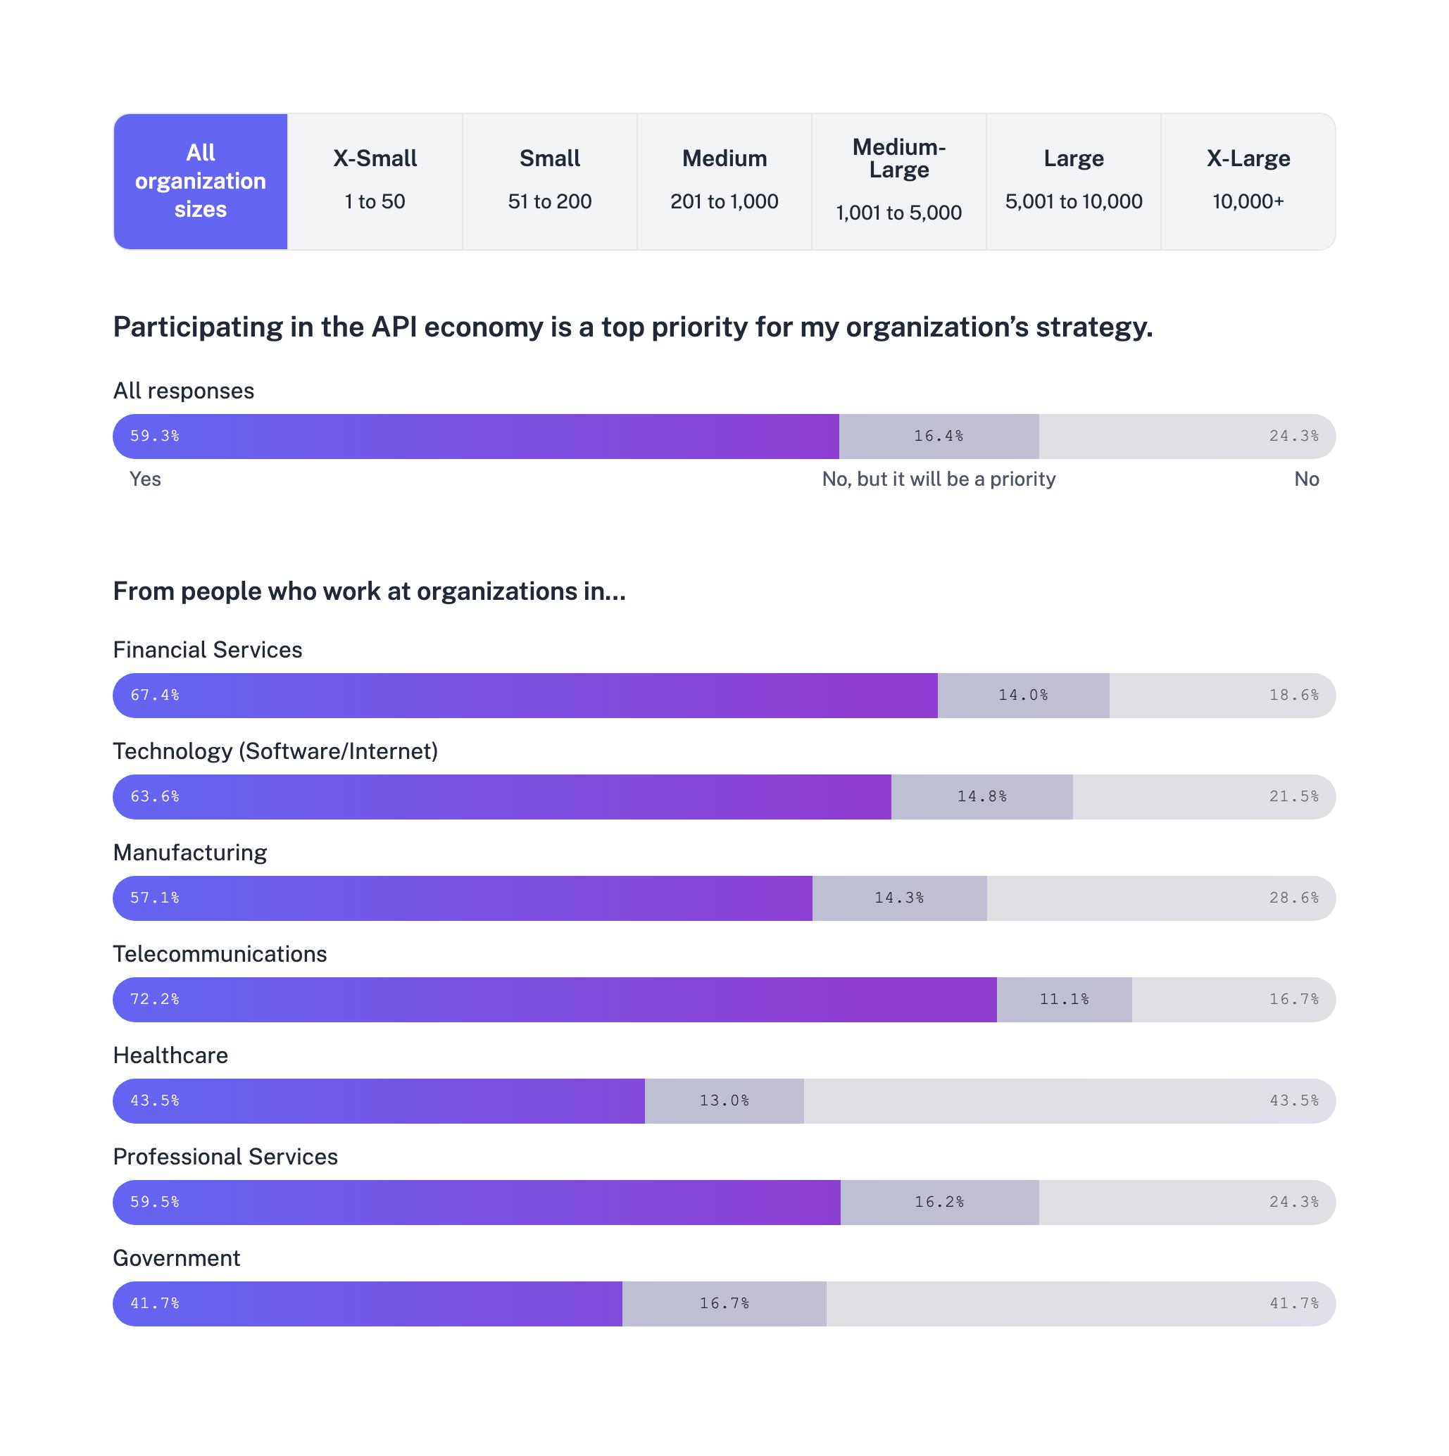The width and height of the screenshot is (1449, 1456).
Task: Click the All responses 59.3% bar
Action: coord(475,436)
